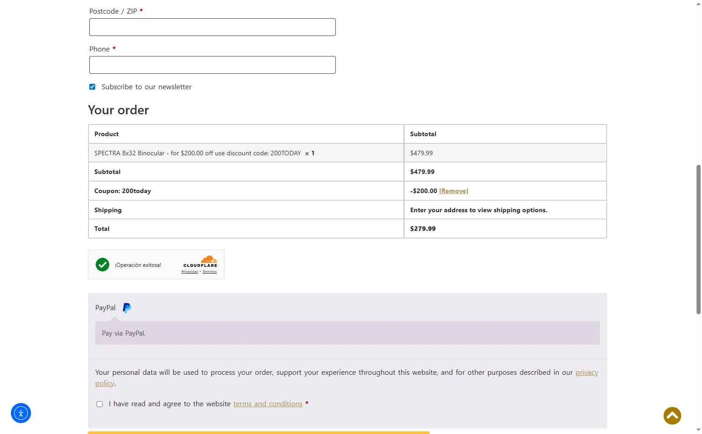Click the PayPal logo icon

pos(127,308)
